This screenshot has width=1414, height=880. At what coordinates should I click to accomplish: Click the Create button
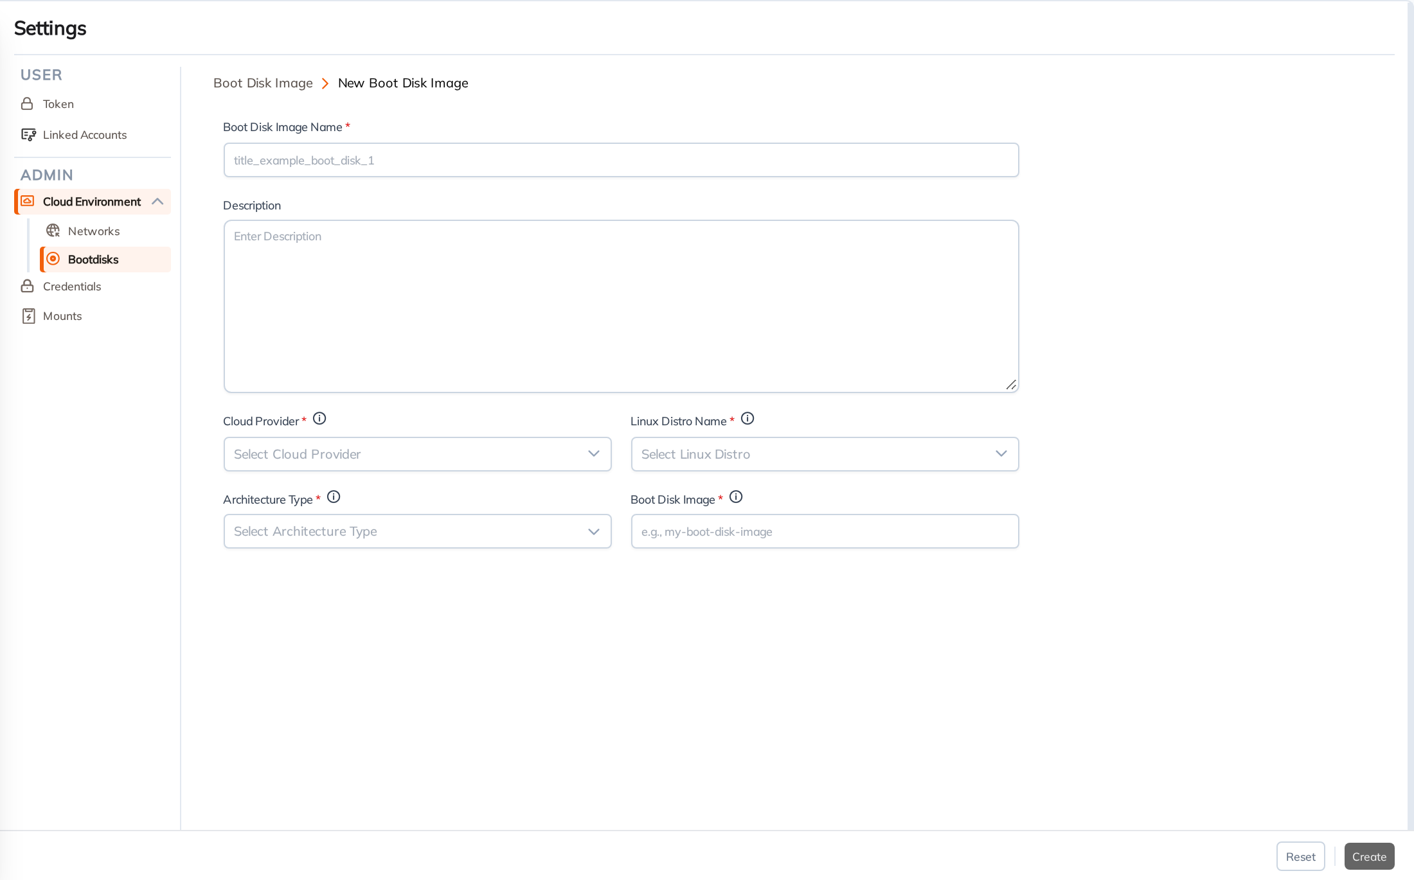coord(1369,856)
